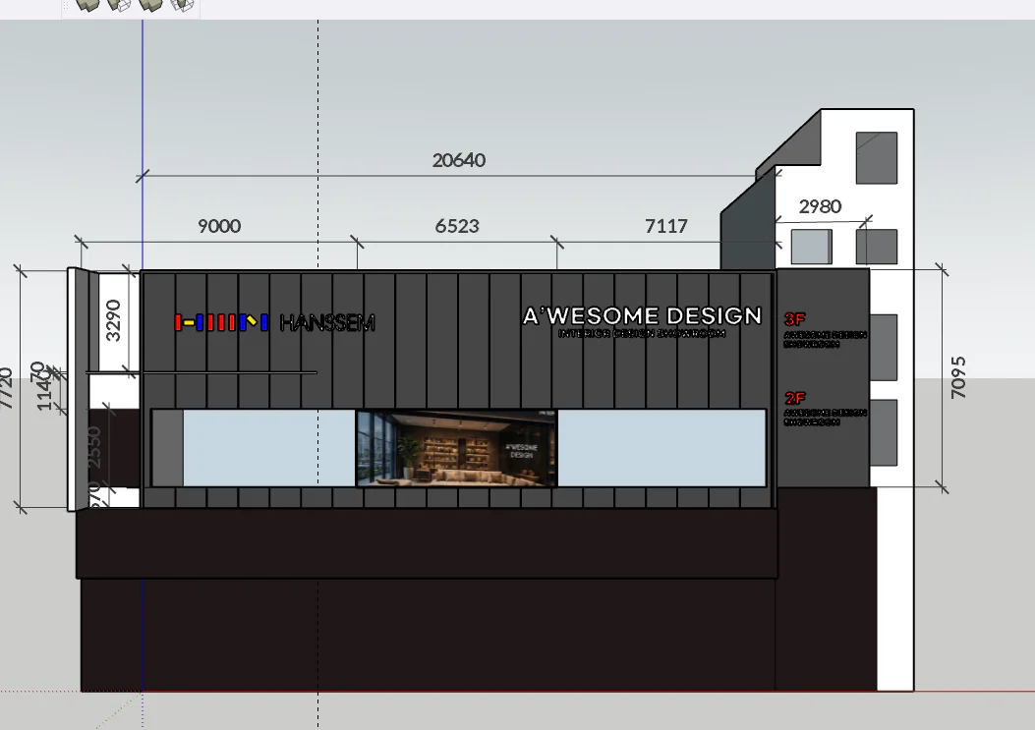This screenshot has height=730, width=1035.
Task: Click the INTERIOR DESIGN SHOWROOM subtitle text
Action: click(x=642, y=334)
